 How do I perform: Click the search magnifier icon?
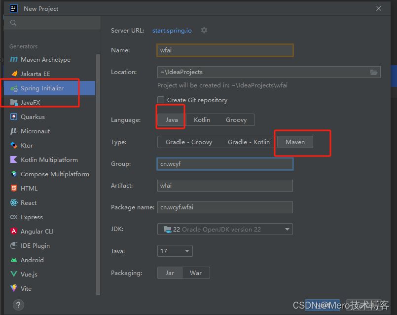[13, 23]
